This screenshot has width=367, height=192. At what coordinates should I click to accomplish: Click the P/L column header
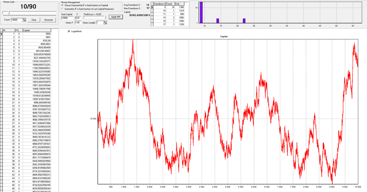click(x=18, y=30)
